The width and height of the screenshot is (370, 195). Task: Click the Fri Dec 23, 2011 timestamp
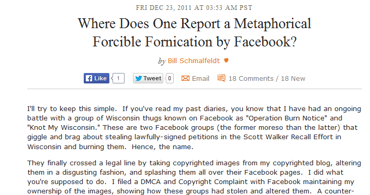pyautogui.click(x=194, y=7)
